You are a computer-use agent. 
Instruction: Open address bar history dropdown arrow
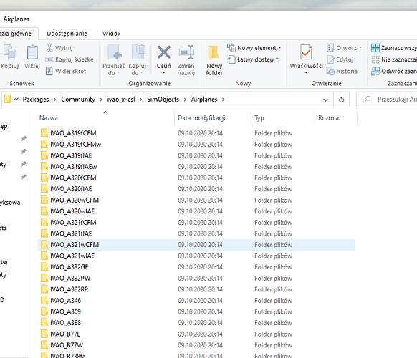325,100
